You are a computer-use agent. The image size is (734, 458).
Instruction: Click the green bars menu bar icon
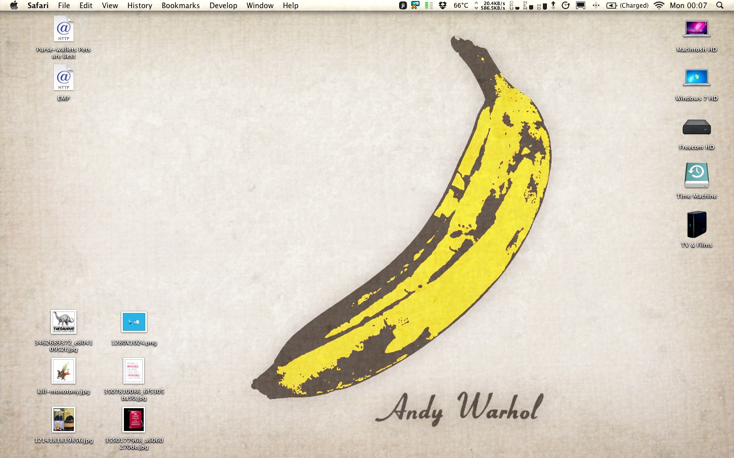429,6
